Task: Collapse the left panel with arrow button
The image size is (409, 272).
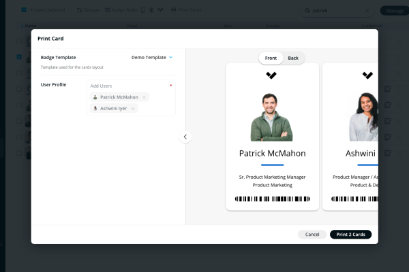Action: click(185, 137)
